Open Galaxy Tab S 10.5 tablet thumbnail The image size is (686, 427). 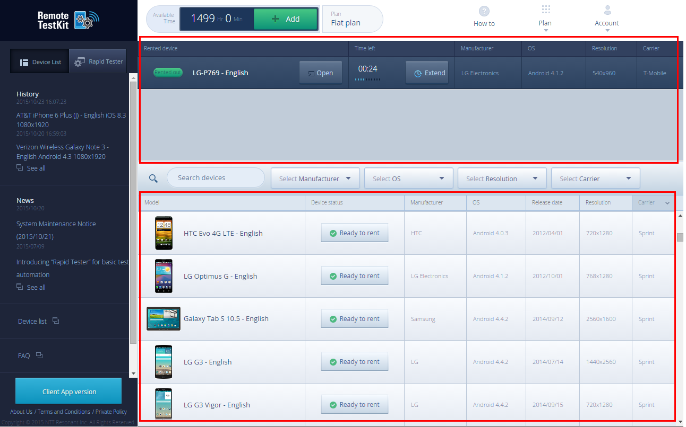[x=164, y=318]
